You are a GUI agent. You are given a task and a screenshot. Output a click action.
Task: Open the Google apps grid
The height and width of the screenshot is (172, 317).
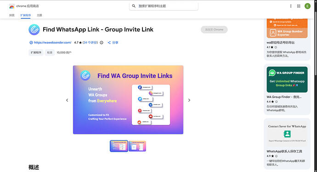tap(299, 6)
